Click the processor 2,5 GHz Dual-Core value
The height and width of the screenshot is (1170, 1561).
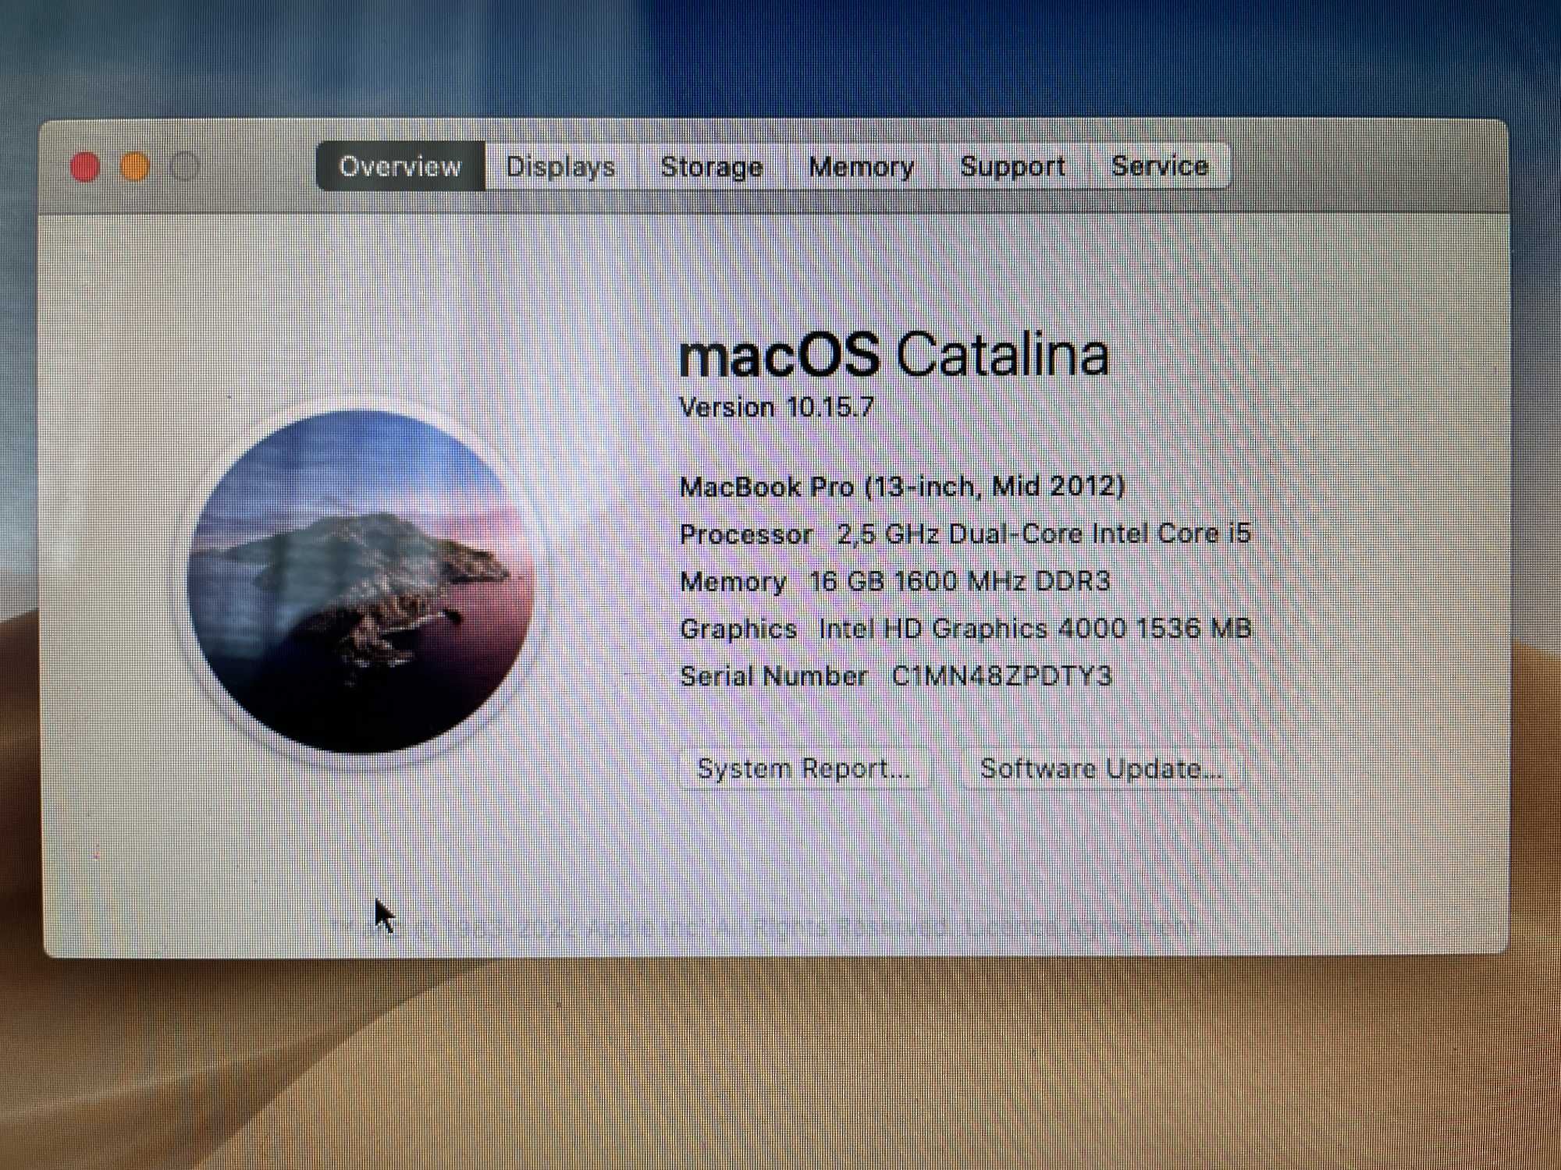[1044, 534]
